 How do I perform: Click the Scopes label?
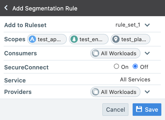[x=15, y=39]
